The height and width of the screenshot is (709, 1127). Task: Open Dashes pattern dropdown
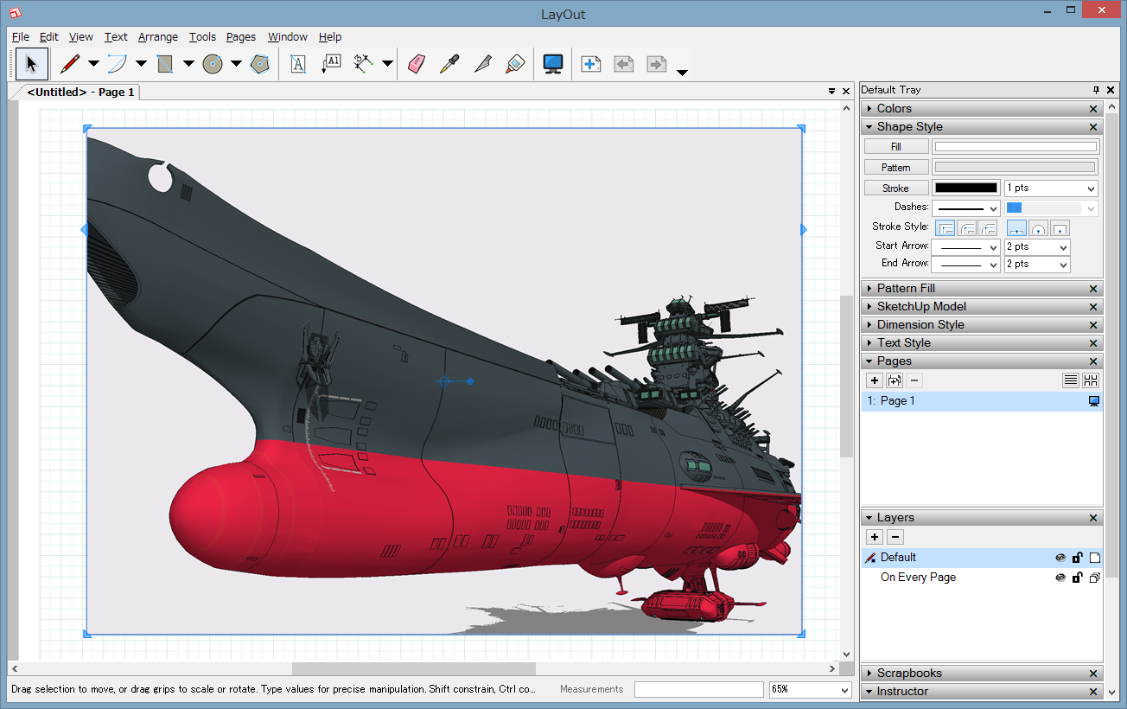point(994,208)
